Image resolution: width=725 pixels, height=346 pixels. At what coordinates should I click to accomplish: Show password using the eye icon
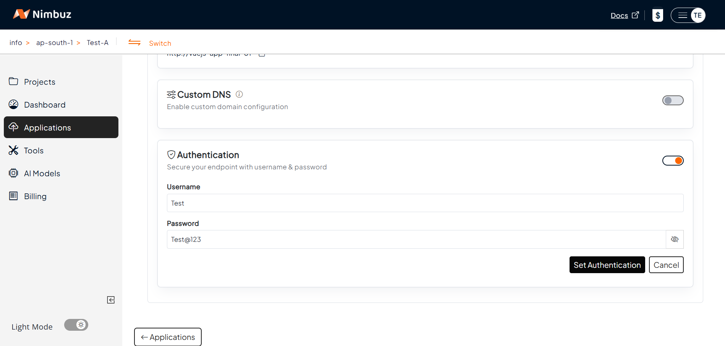point(675,240)
